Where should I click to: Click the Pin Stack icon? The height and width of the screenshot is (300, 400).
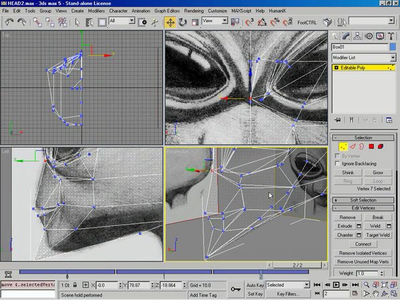(338, 120)
